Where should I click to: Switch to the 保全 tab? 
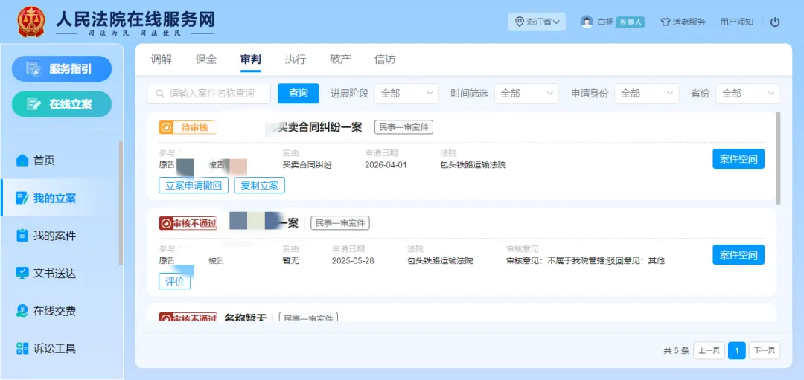click(206, 59)
